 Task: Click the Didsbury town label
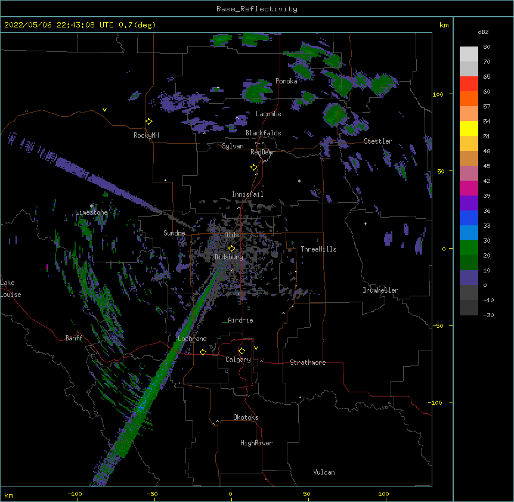click(x=229, y=257)
